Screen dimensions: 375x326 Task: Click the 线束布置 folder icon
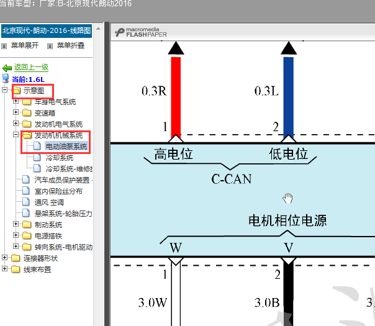tap(16, 269)
